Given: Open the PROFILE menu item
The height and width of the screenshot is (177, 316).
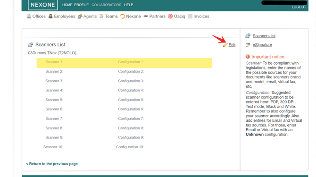Looking at the screenshot, I should point(82,5).
